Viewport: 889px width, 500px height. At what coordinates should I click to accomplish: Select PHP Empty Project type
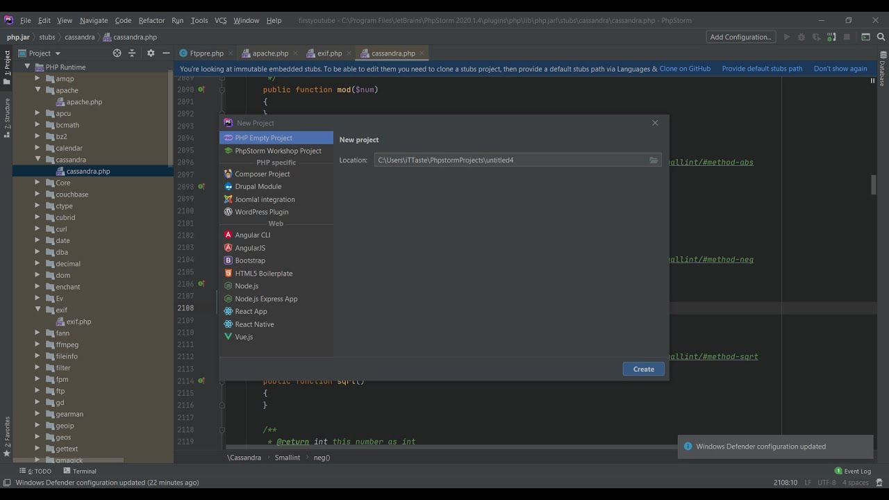(x=276, y=137)
